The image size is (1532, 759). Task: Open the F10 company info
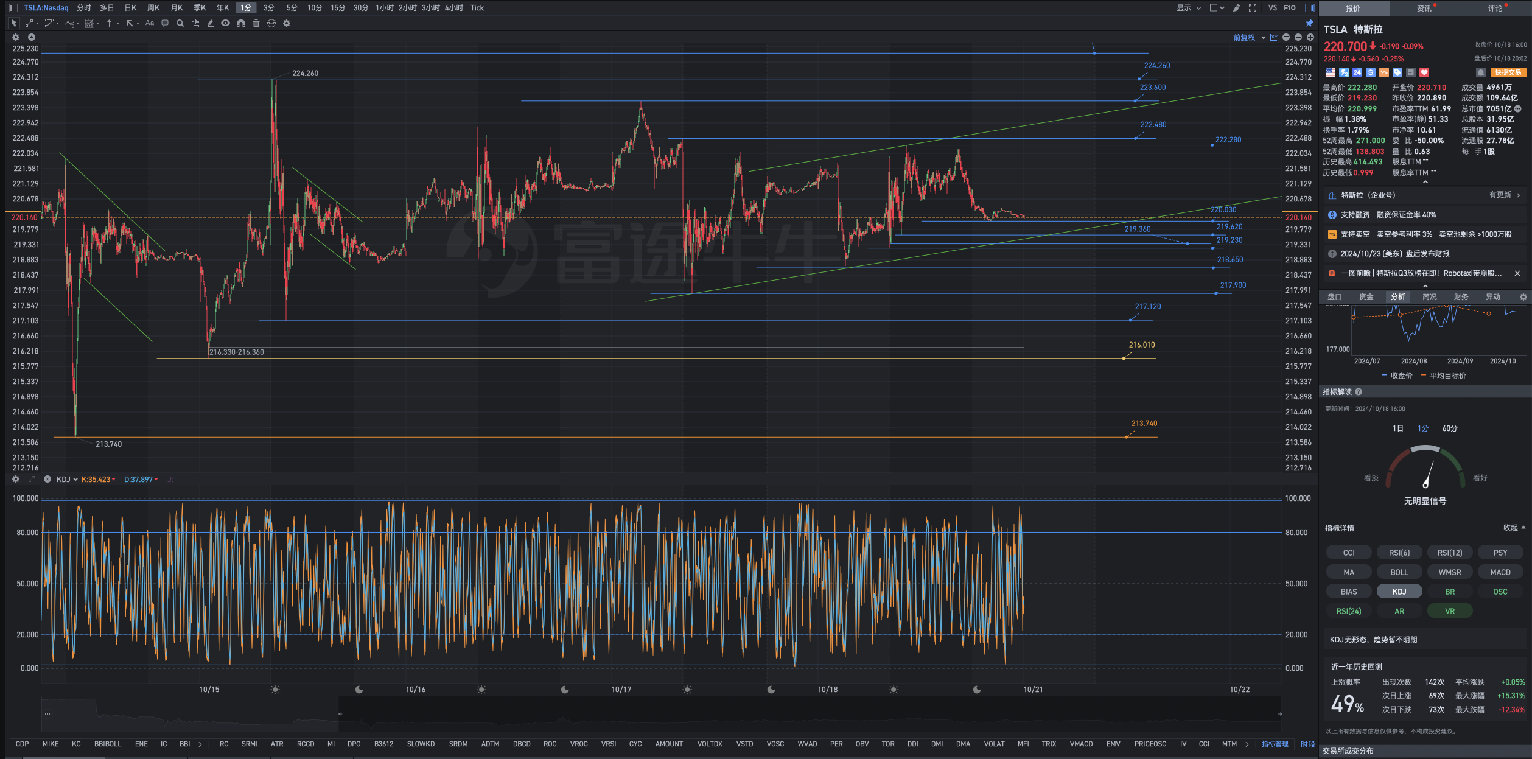pyautogui.click(x=1289, y=8)
